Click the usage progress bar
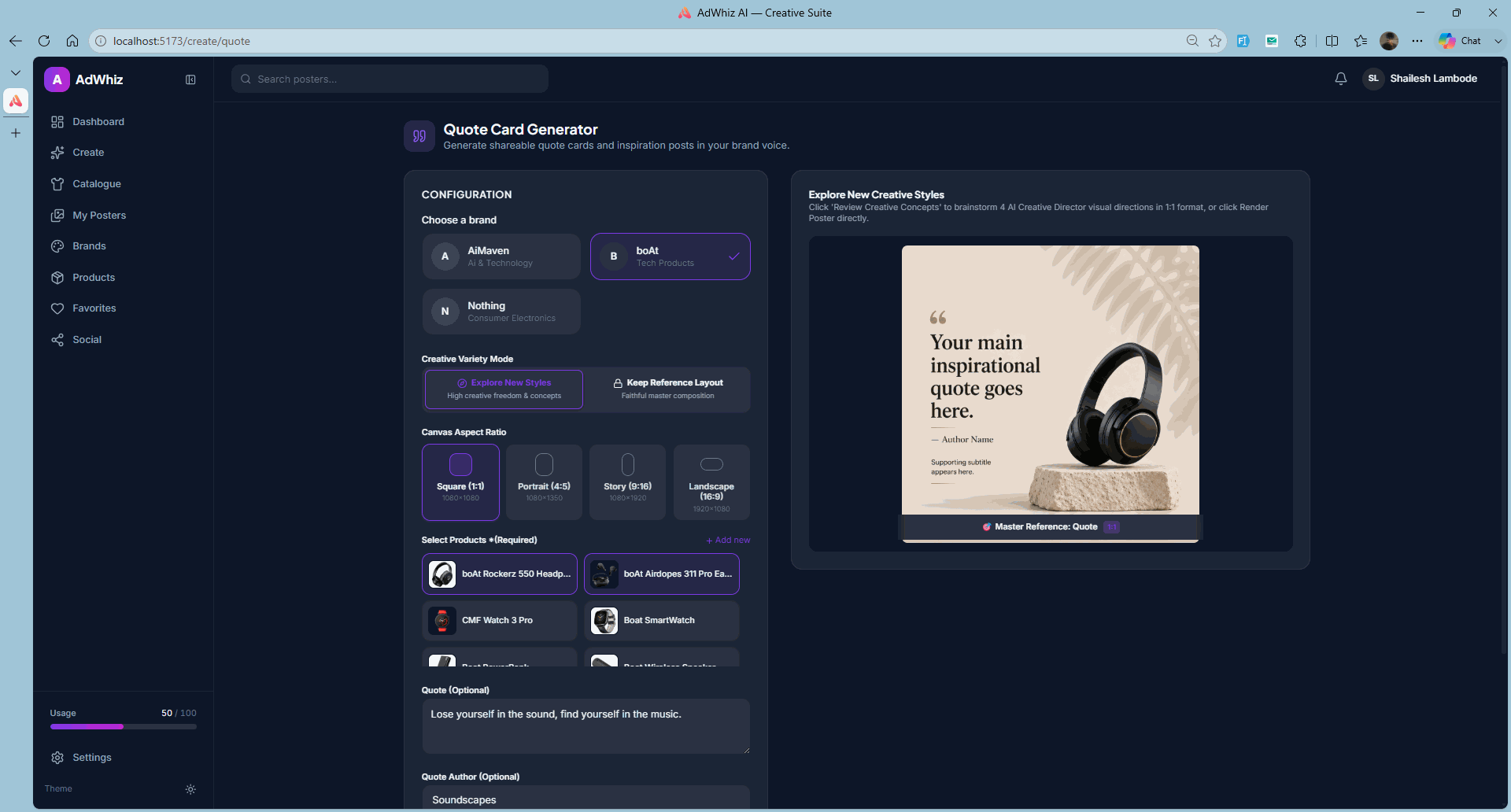Image resolution: width=1511 pixels, height=812 pixels. pos(124,727)
